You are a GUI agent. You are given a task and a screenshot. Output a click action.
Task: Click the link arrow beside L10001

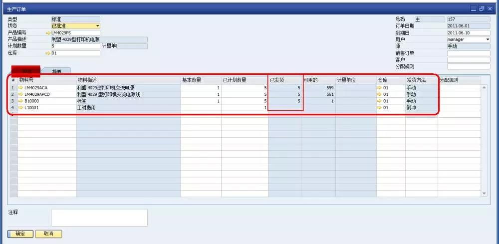tap(21, 107)
